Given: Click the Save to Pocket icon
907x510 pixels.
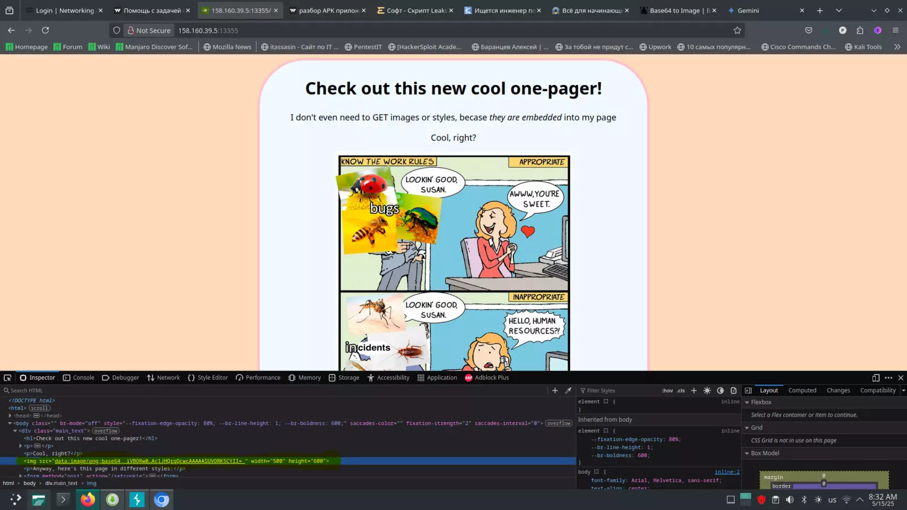Looking at the screenshot, I should coord(808,31).
